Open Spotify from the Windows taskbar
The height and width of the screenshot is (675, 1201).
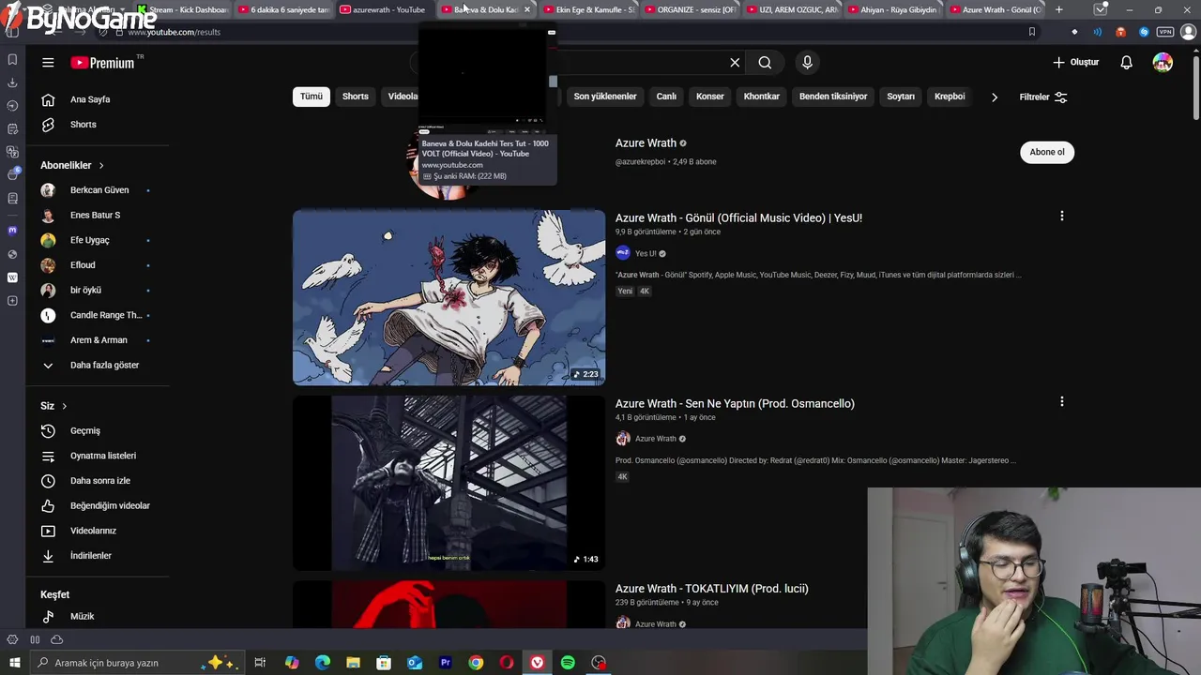pyautogui.click(x=568, y=663)
